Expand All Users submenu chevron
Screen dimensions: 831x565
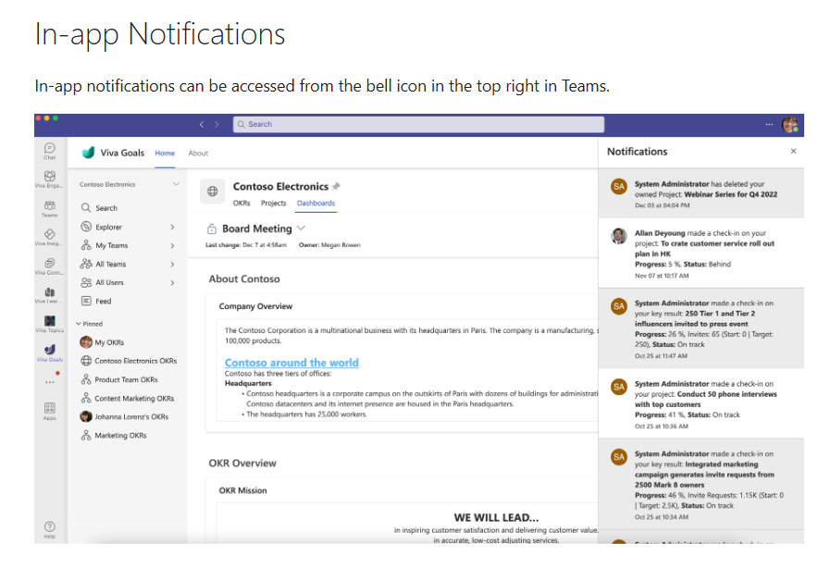pos(172,282)
